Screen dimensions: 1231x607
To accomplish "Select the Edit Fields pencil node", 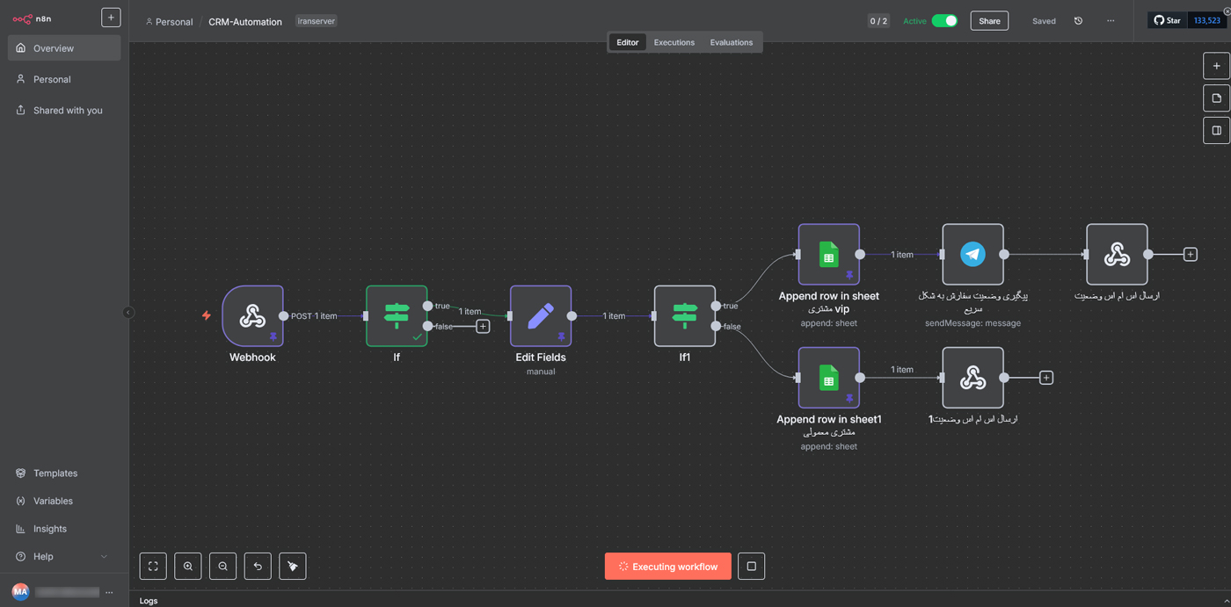I will pyautogui.click(x=540, y=316).
